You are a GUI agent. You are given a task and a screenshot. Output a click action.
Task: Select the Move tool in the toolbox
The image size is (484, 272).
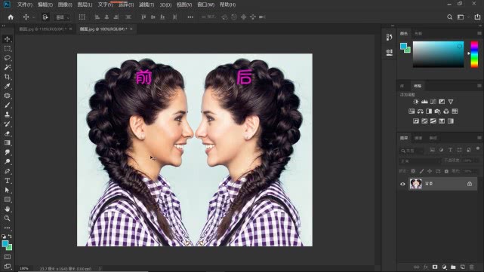(x=7, y=39)
